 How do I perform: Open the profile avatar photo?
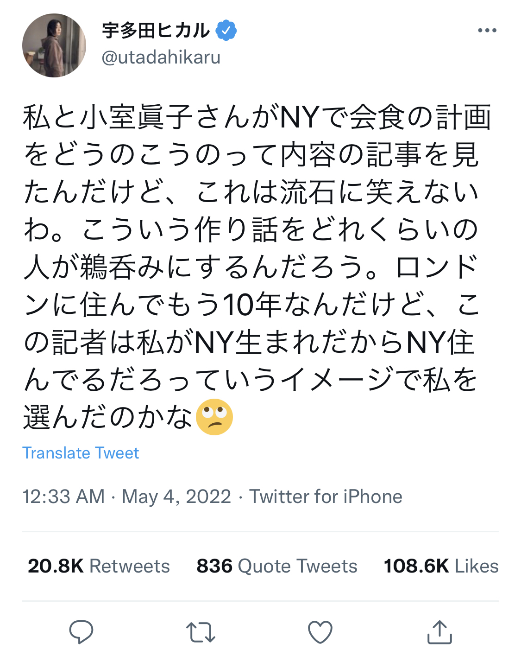pos(54,45)
